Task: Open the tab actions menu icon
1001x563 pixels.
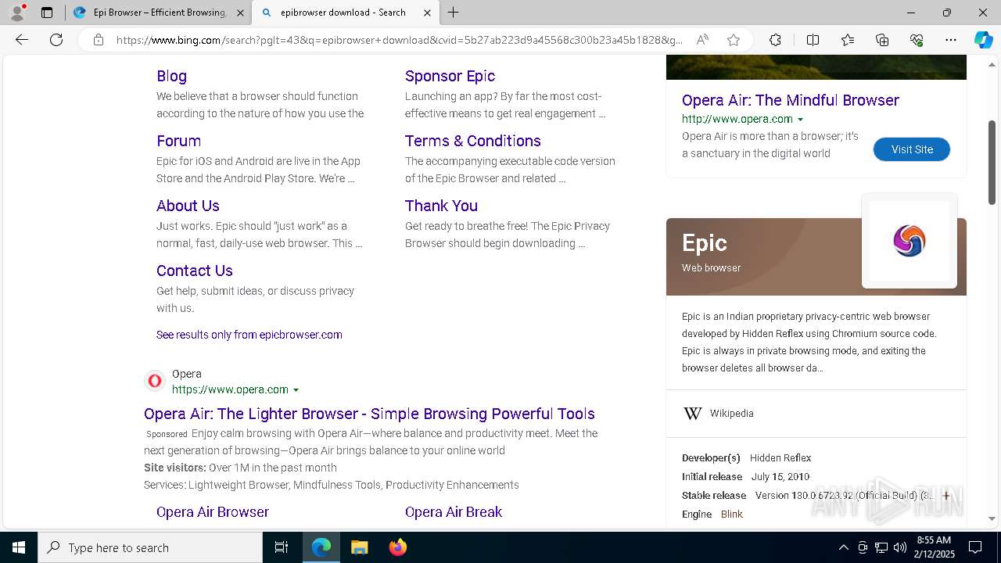Action: 47,13
